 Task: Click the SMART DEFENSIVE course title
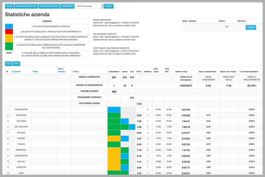[102, 20]
